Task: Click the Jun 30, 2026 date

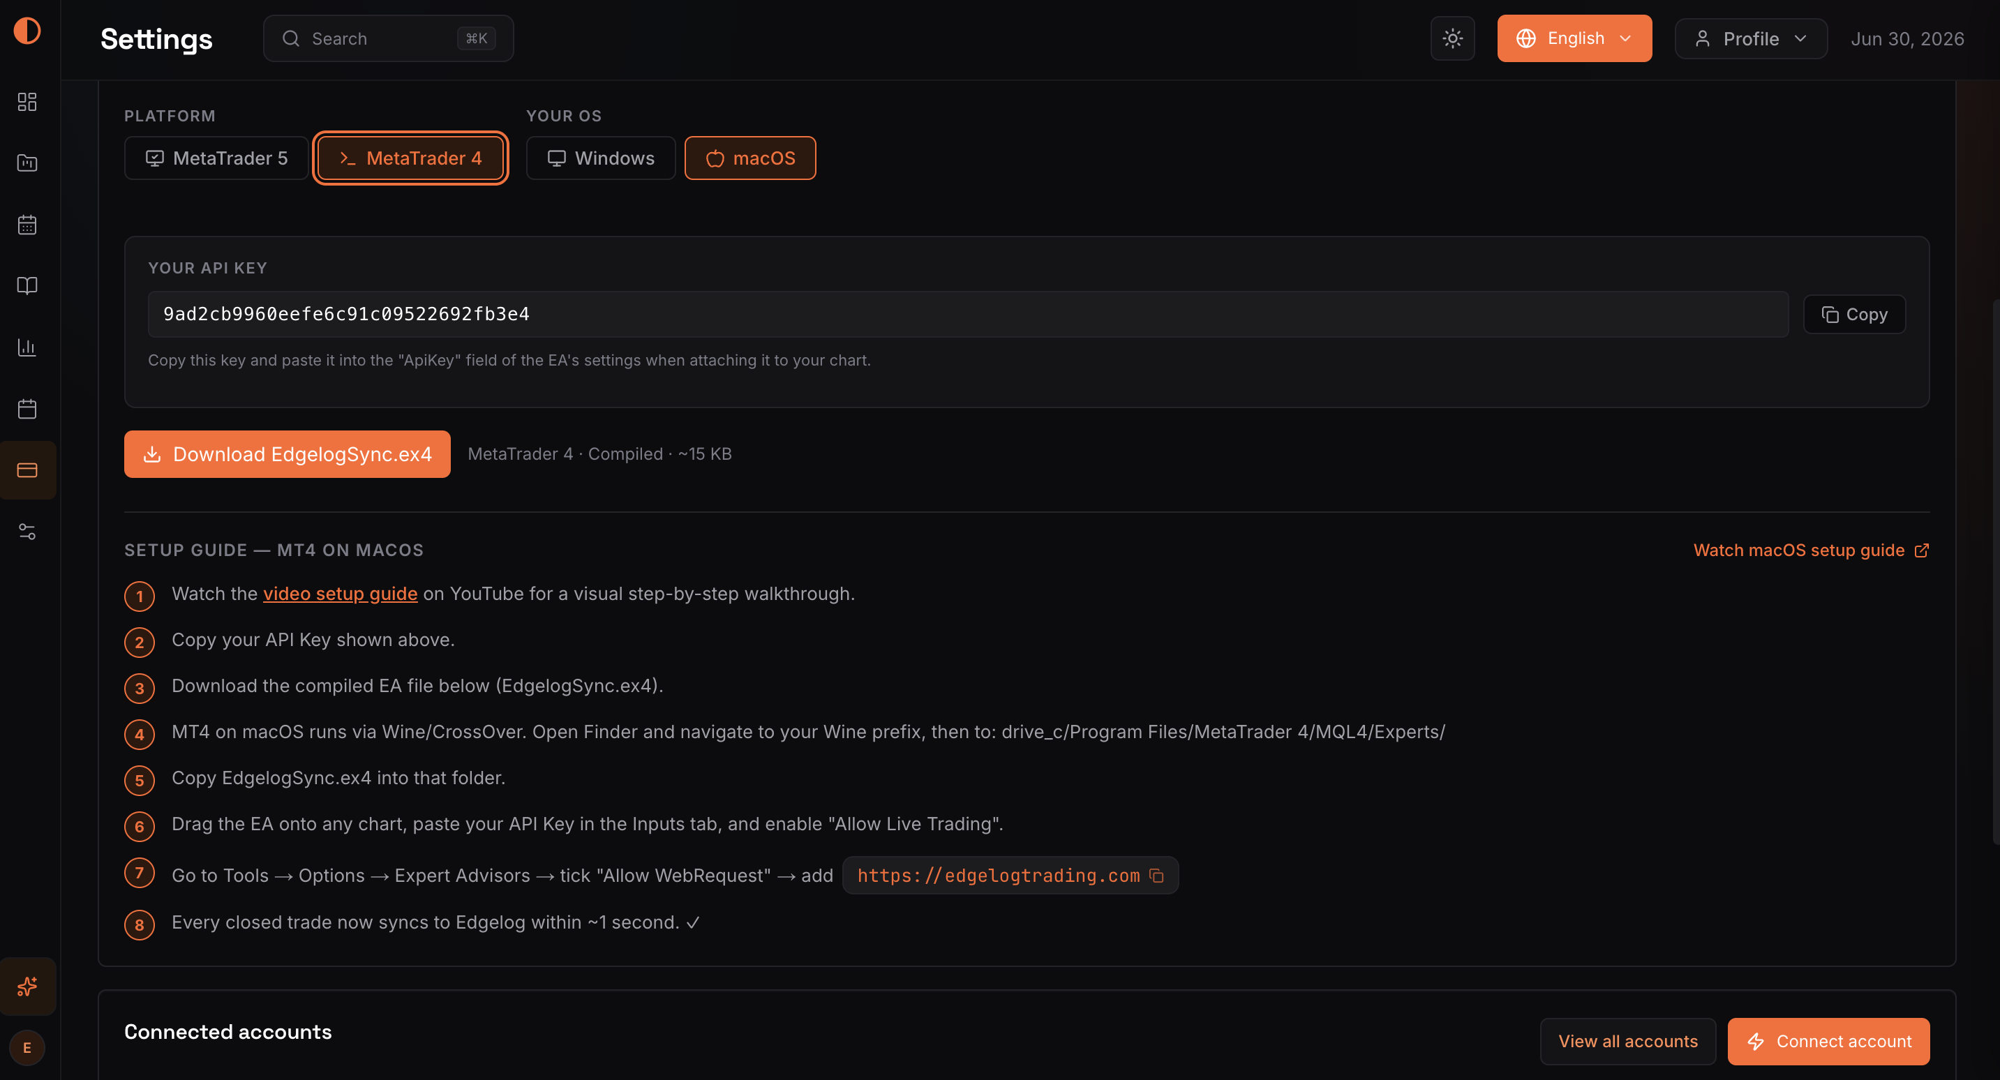Action: tap(1906, 39)
